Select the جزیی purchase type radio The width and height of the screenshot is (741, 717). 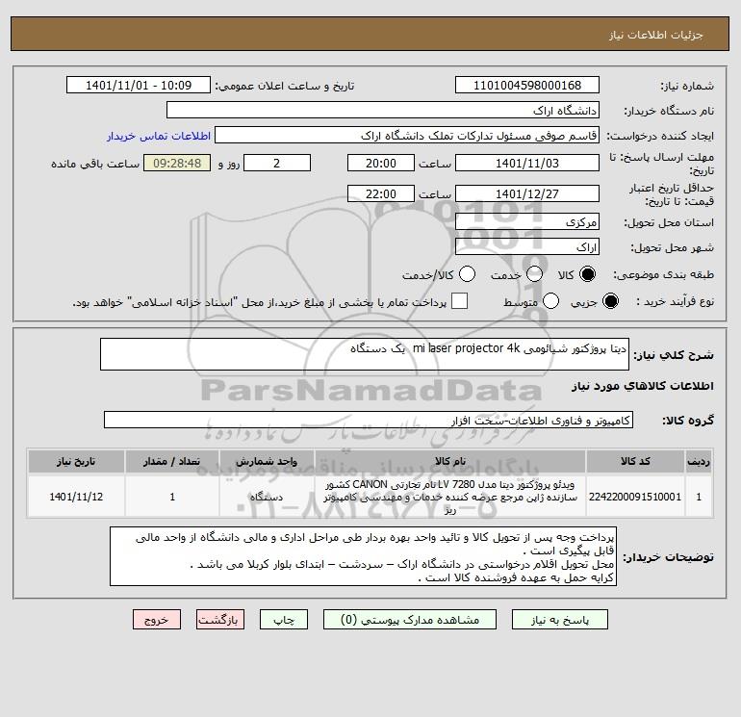610,301
